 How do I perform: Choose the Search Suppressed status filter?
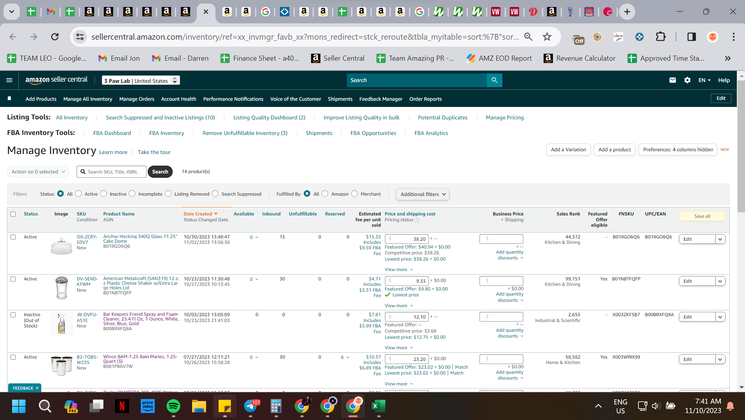(x=215, y=194)
